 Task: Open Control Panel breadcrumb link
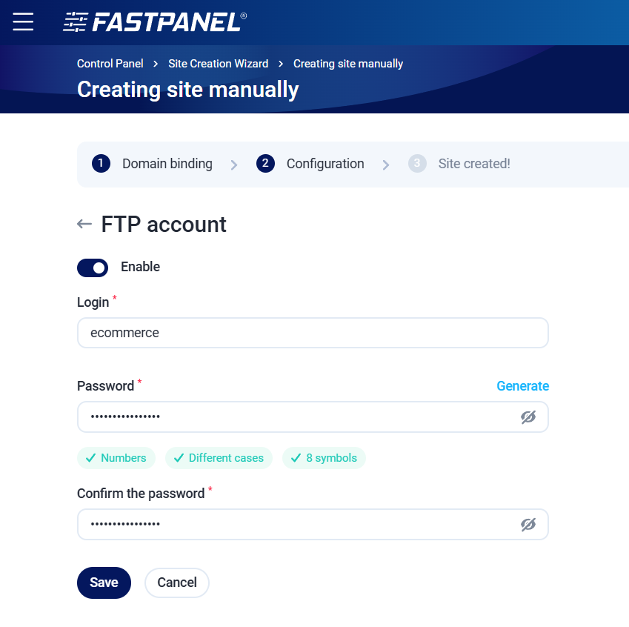point(110,64)
